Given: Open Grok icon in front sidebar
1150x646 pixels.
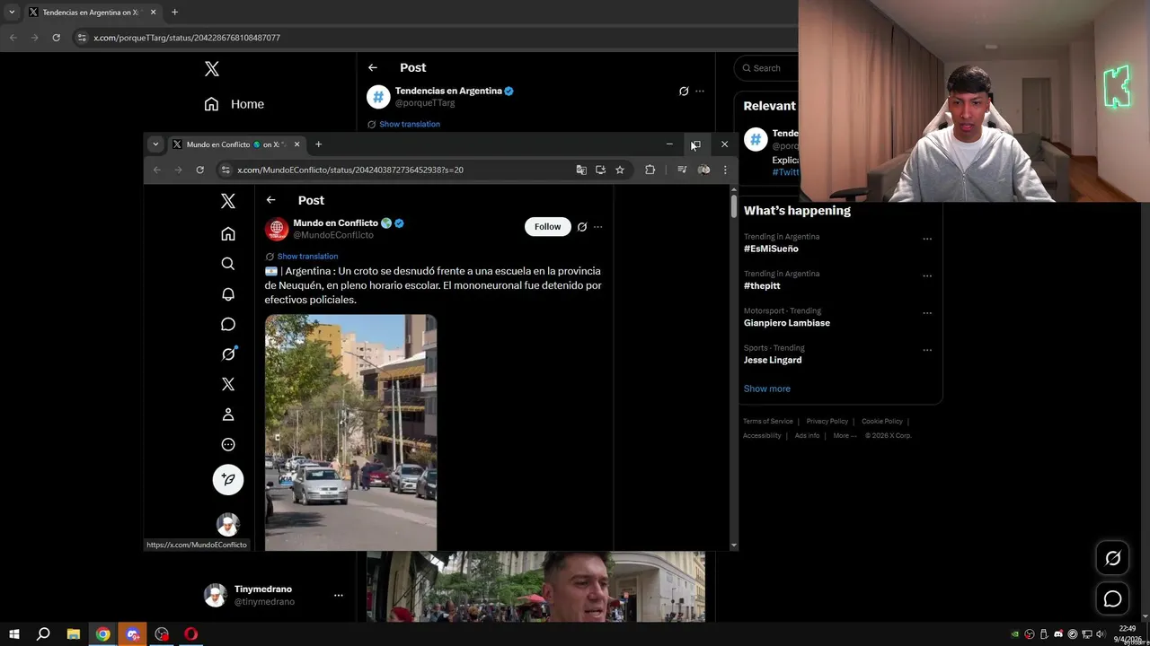Looking at the screenshot, I should pyautogui.click(x=228, y=354).
